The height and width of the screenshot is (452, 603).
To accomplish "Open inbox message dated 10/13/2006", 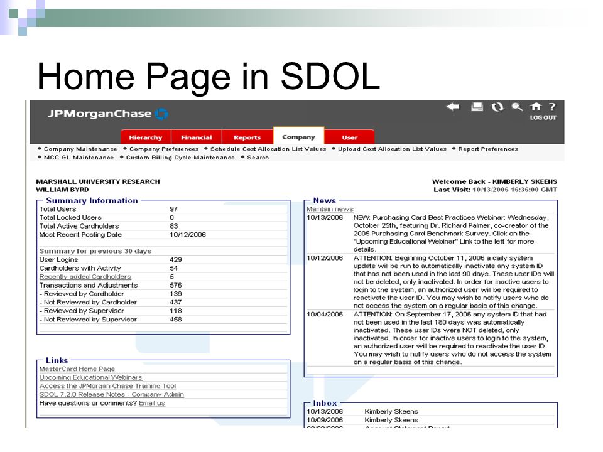I will click(430, 412).
